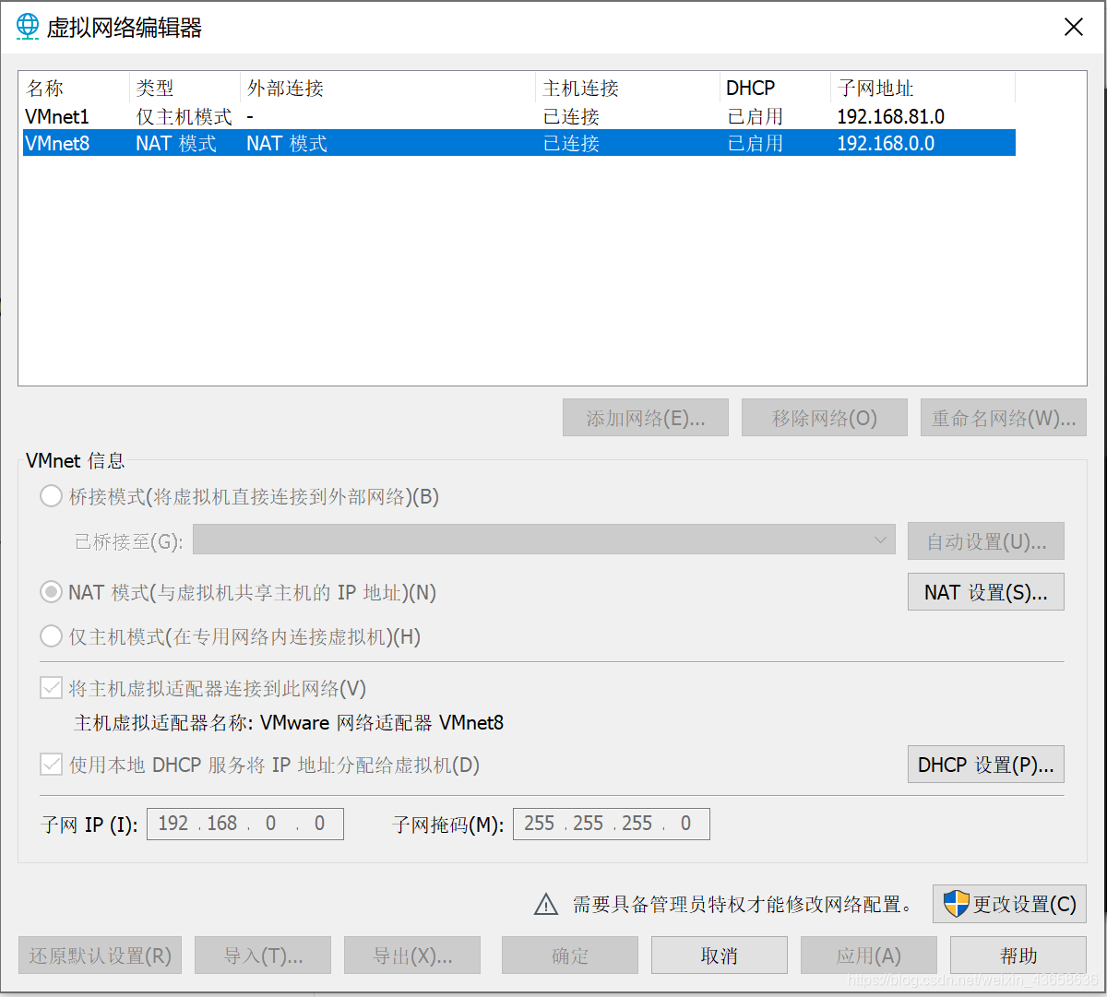Click the 应用(A) button

[x=869, y=955]
